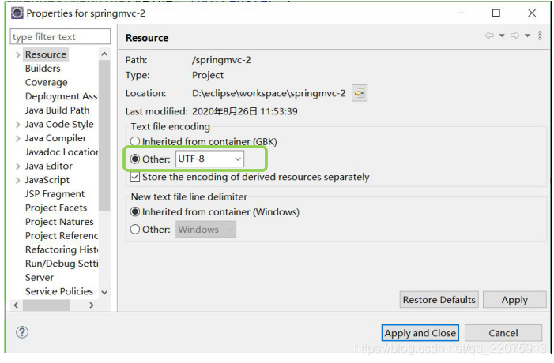Click the D:\eclipse\workspace\springmvc-2 location text
Image resolution: width=554 pixels, height=363 pixels.
click(269, 93)
